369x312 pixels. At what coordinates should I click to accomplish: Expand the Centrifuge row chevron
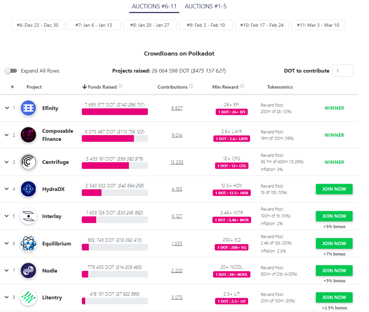click(x=7, y=162)
